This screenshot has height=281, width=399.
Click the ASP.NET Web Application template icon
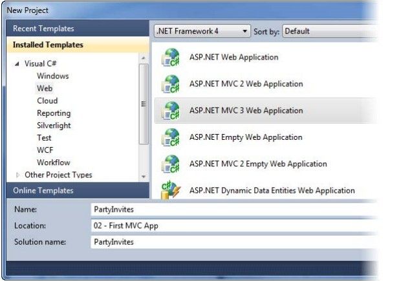(171, 58)
